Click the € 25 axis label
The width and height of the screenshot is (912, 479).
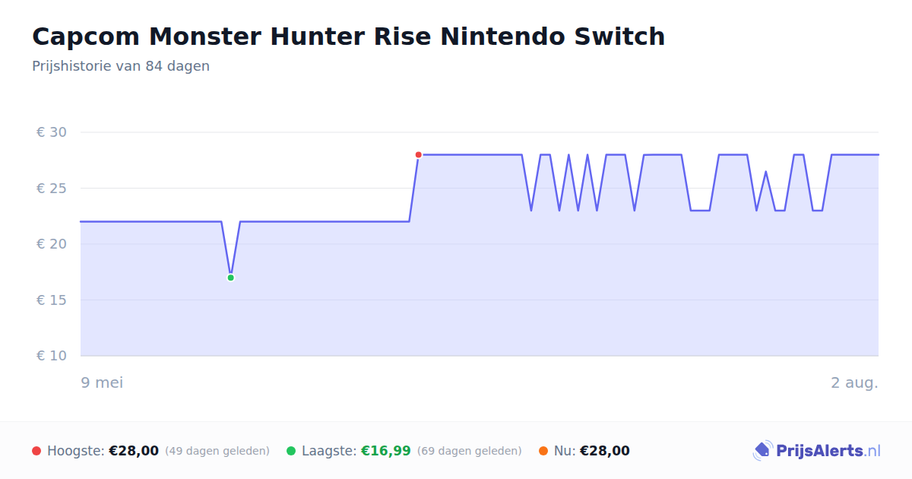[x=52, y=188]
